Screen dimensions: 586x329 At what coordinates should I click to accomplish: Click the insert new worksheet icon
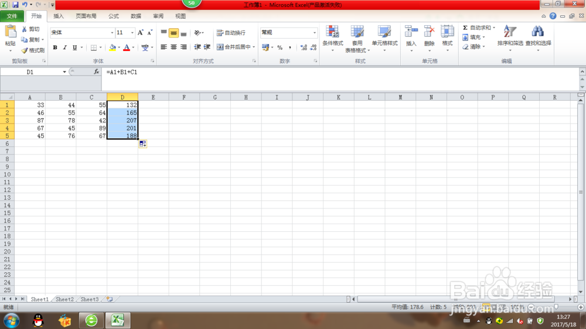110,299
